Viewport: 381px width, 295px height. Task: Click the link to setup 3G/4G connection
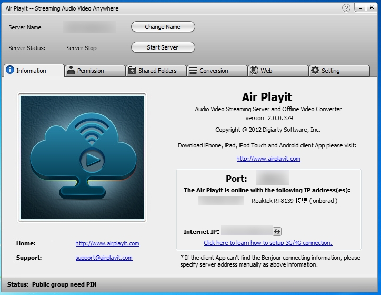[268, 243]
